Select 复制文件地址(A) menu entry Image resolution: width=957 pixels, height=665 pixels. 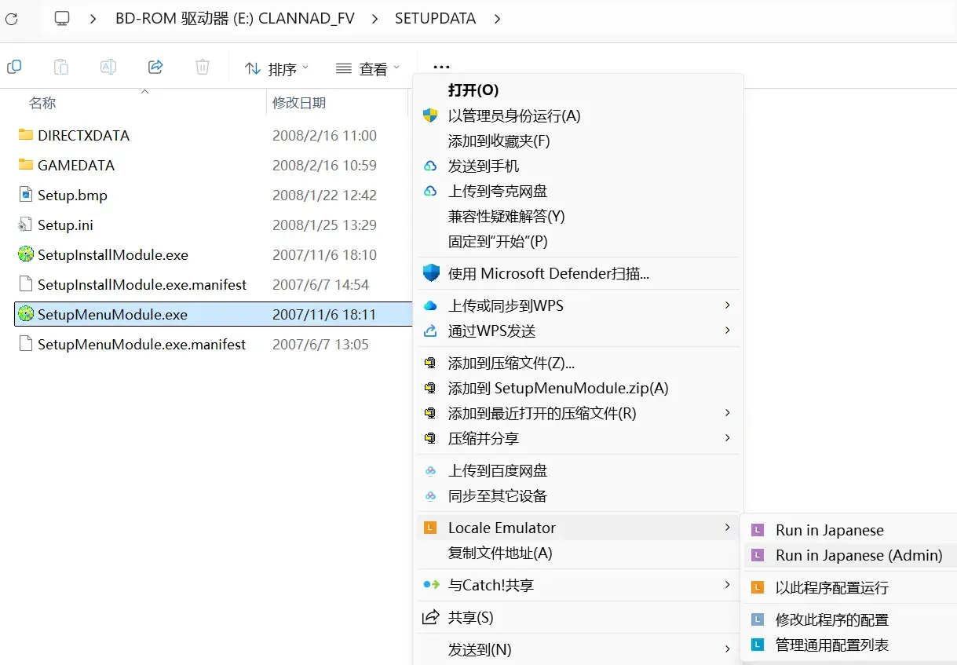578,553
